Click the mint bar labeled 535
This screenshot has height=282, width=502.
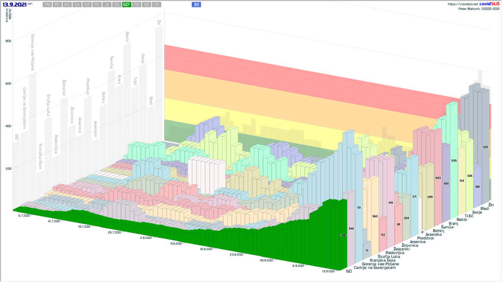453,161
